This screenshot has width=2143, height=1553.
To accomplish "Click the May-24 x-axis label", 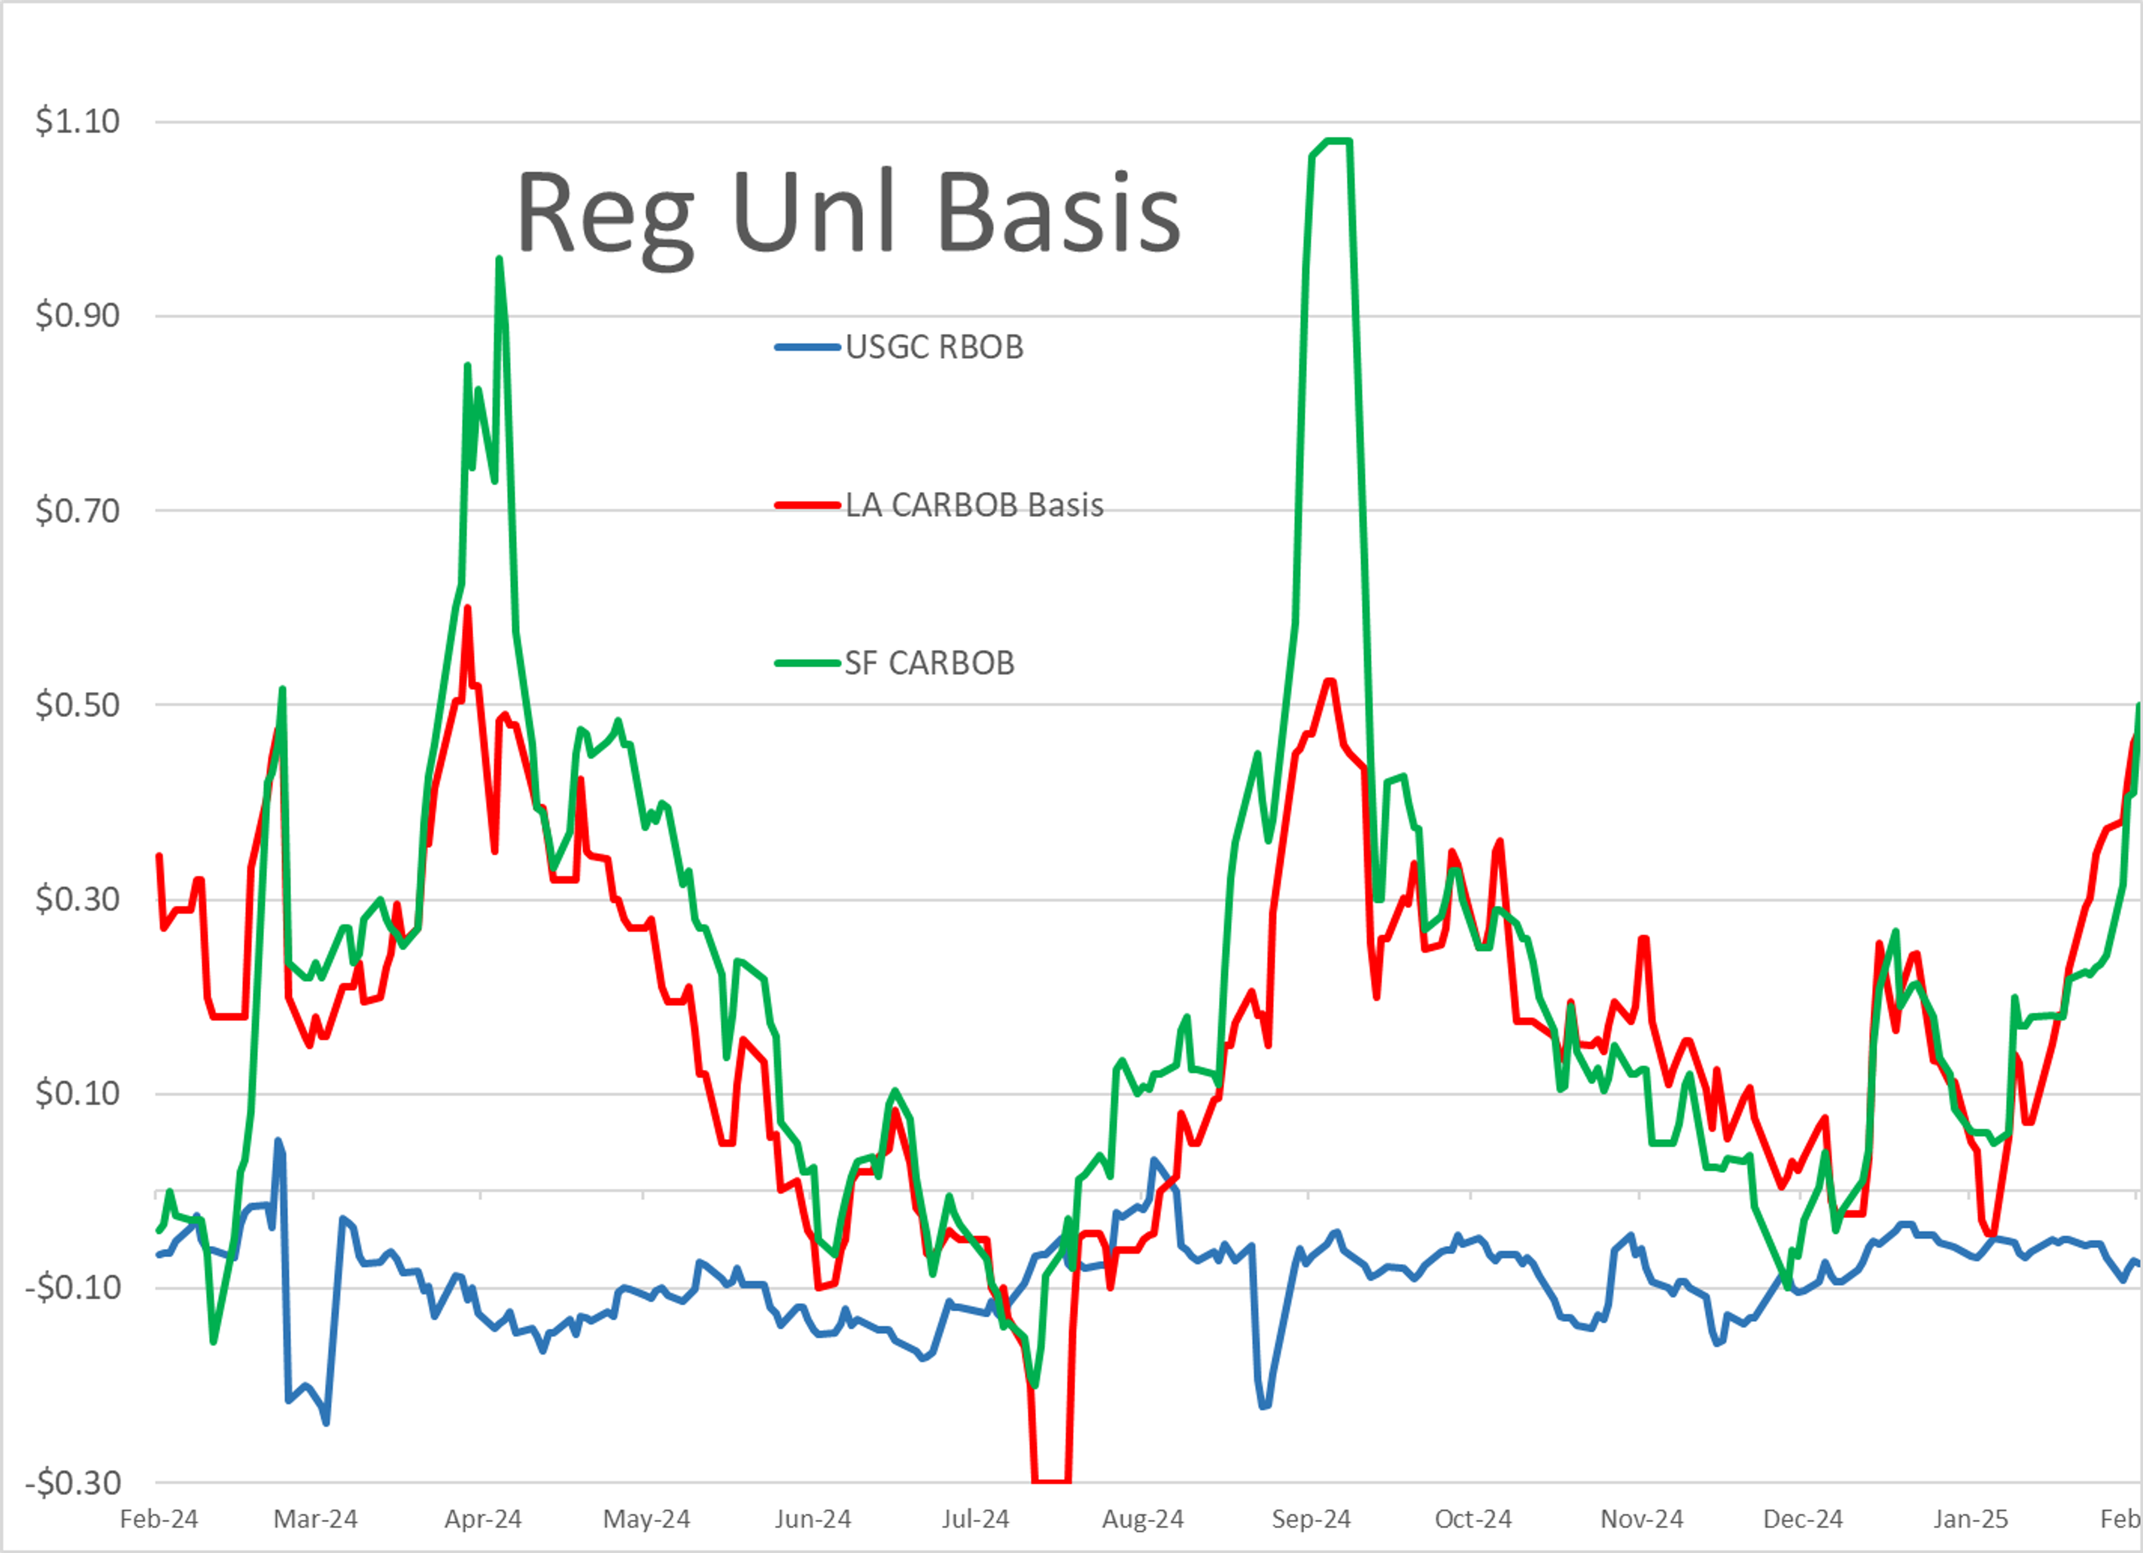I will [x=646, y=1519].
